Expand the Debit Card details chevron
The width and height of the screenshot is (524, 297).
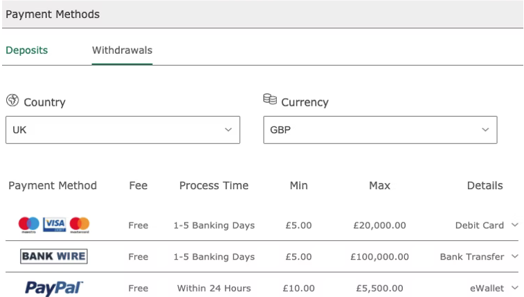tap(515, 225)
